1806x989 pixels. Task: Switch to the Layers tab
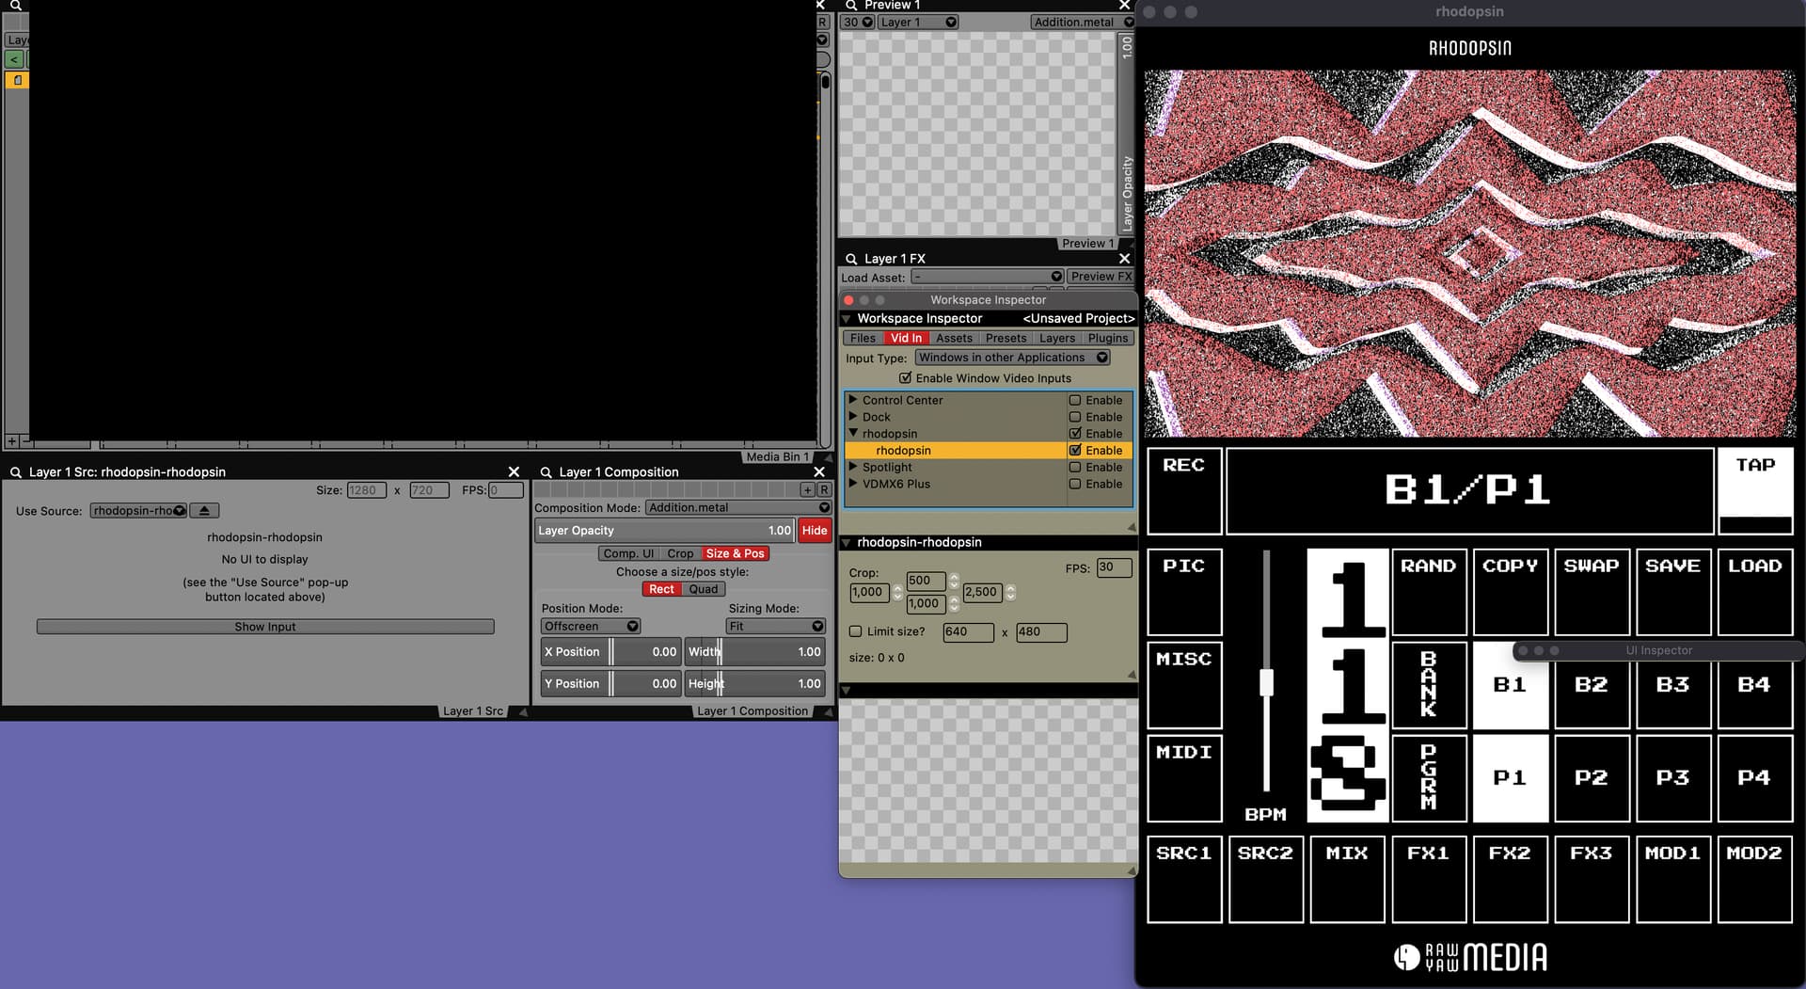pyautogui.click(x=1056, y=339)
